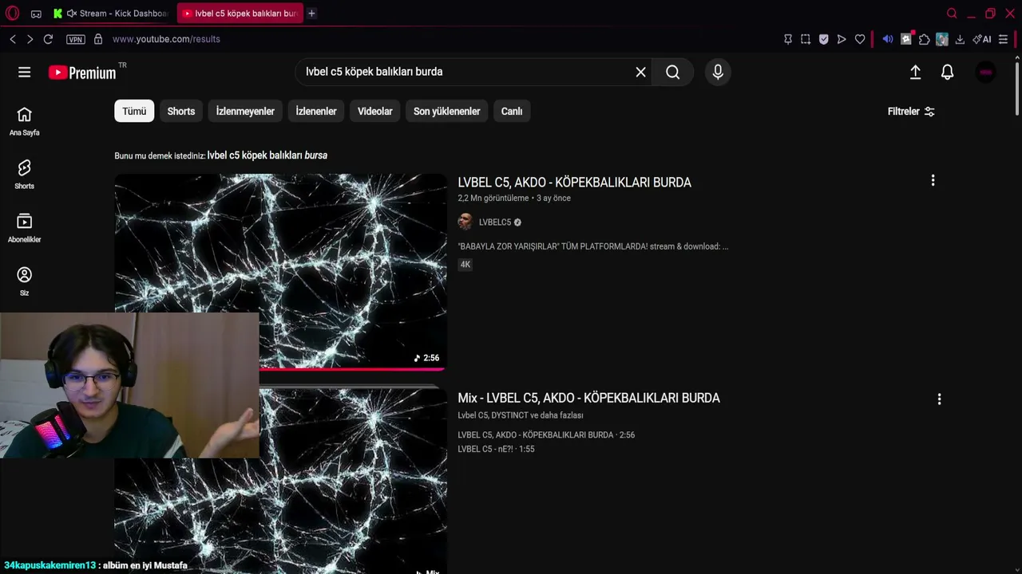Open the extension with red notification badge
1022x574 pixels.
pyautogui.click(x=906, y=38)
